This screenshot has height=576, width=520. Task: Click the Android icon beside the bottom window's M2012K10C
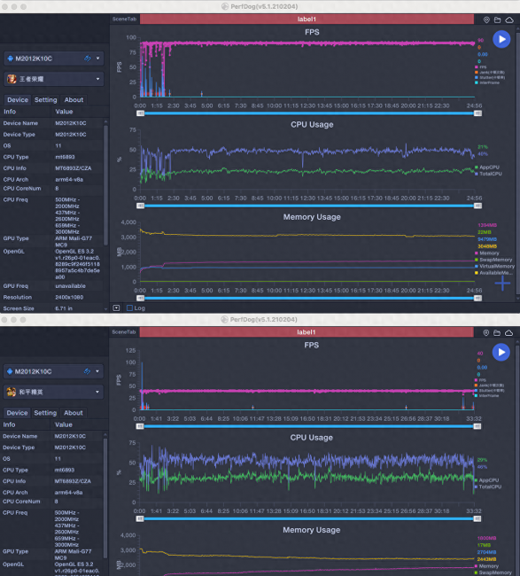pos(10,371)
